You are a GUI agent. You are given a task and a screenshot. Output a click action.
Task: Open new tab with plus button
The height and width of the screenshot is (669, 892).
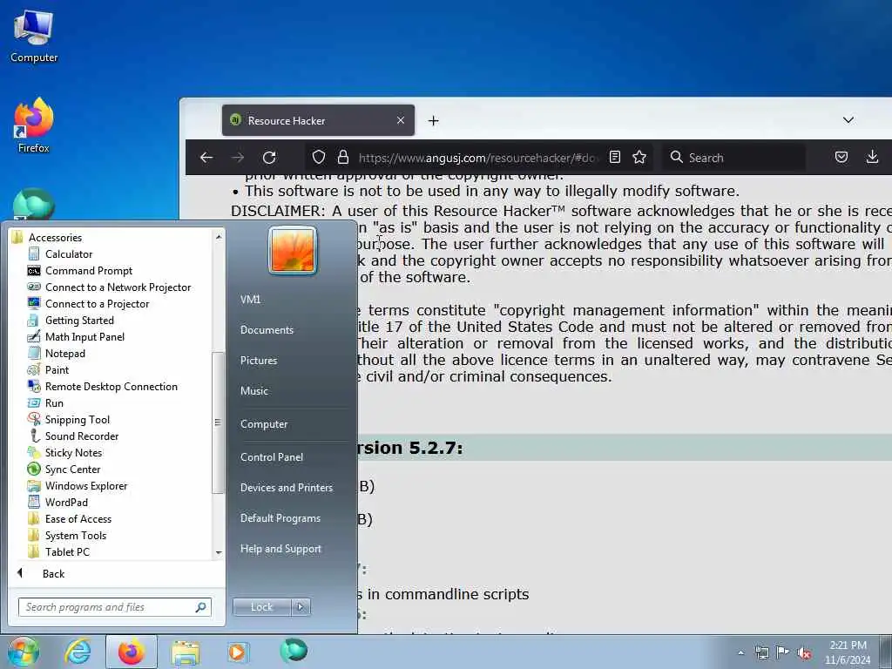[x=434, y=120]
